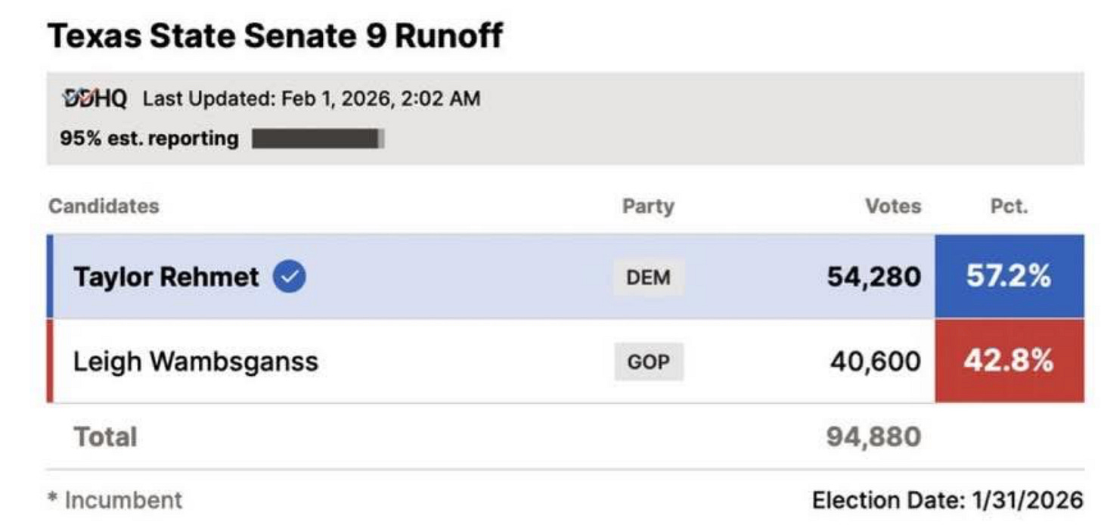
Task: Click the Party column header
Action: coord(648,206)
